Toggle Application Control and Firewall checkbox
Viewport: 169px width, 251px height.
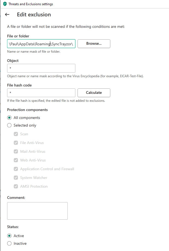(x=16, y=169)
